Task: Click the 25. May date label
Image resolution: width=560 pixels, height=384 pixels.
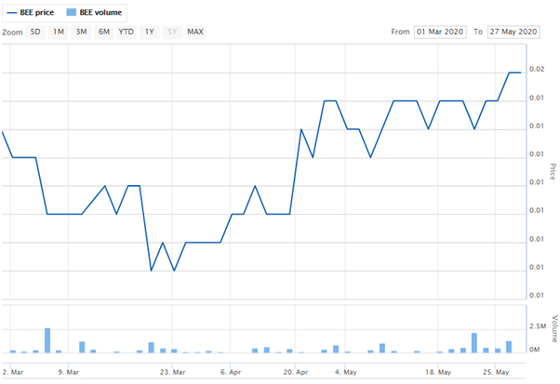Action: [496, 372]
